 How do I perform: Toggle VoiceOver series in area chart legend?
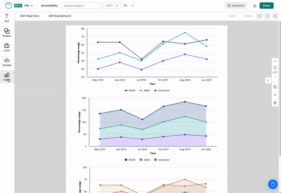point(162,160)
